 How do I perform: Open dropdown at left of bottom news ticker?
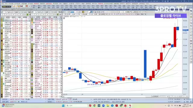point(91,99)
